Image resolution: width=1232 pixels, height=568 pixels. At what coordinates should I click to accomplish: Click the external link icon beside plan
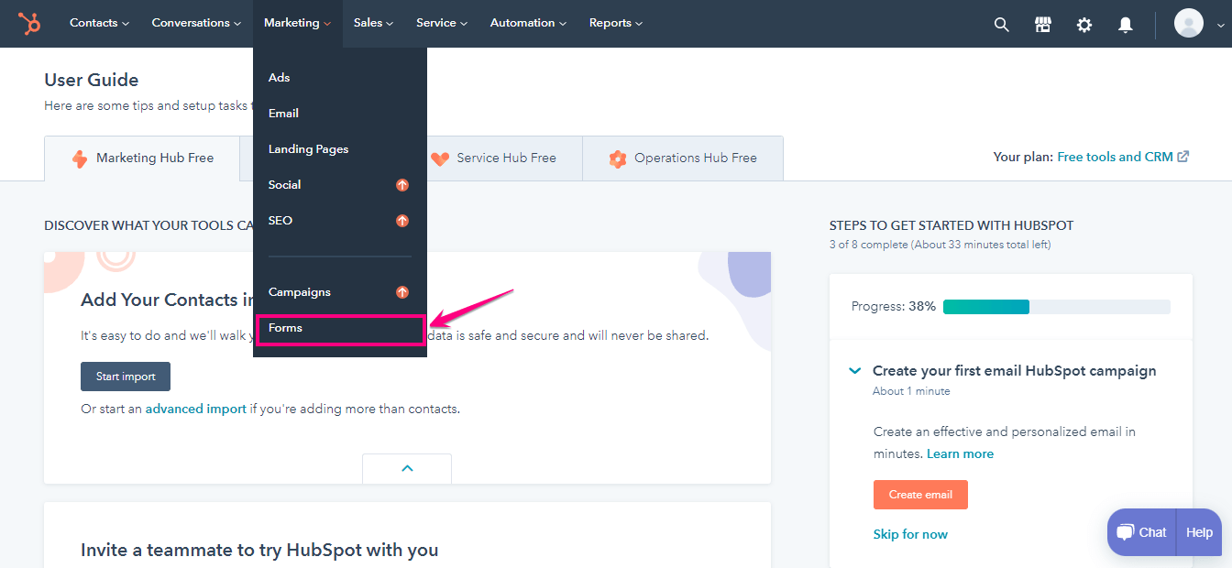[x=1183, y=157]
